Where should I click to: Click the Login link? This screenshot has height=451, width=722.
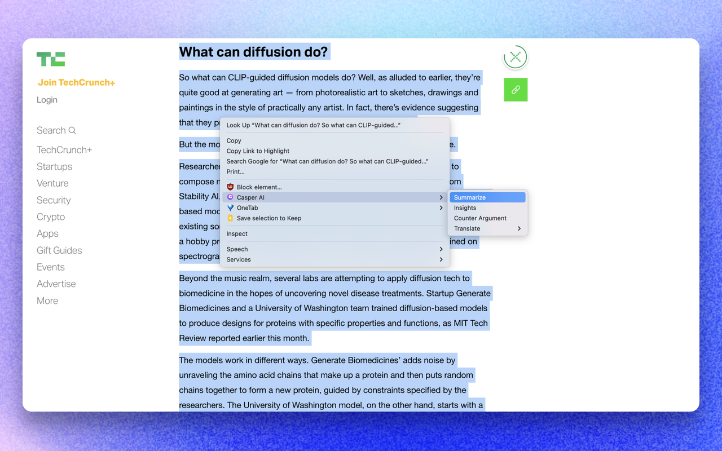(47, 100)
